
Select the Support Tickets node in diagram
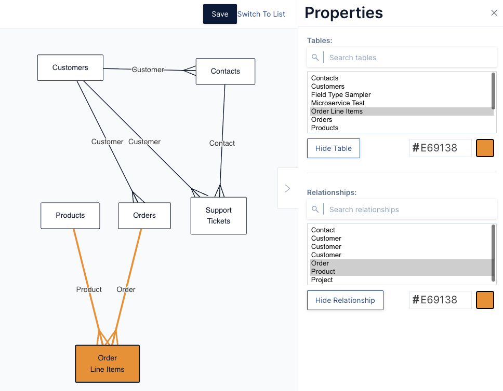point(218,216)
